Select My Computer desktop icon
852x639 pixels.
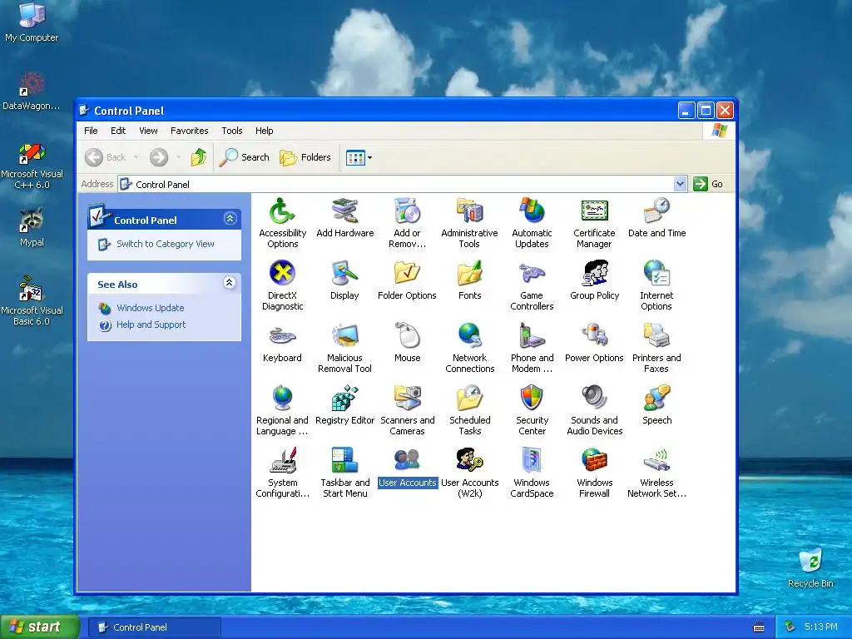click(32, 22)
